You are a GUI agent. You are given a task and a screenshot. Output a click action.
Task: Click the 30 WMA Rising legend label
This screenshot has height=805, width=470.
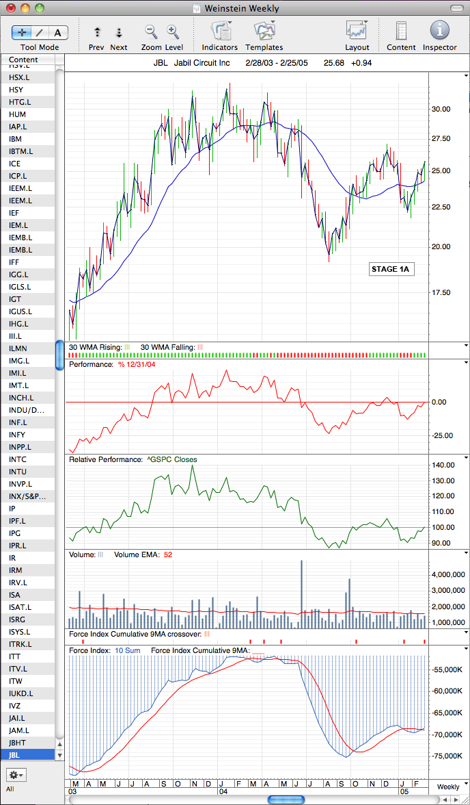tap(96, 347)
